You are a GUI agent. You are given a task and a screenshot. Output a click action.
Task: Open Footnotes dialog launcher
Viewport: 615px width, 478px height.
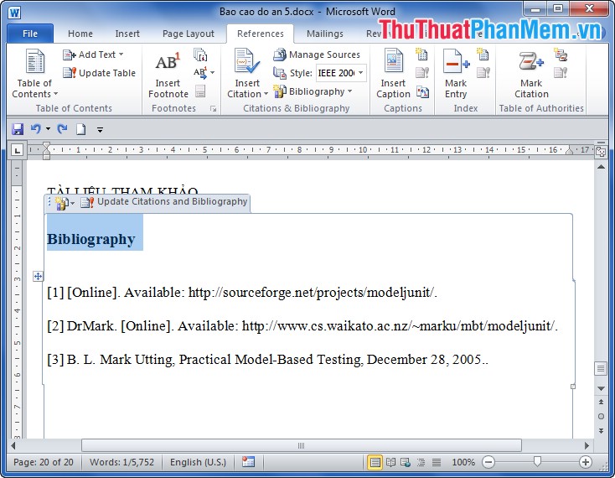[x=213, y=109]
